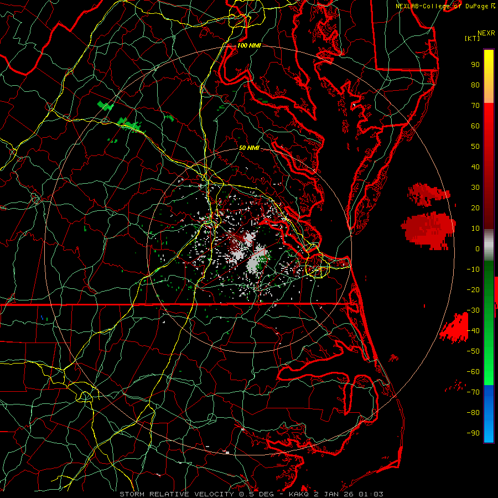Click the -90 knot scale label
Screen dimensions: 498x498
pyautogui.click(x=473, y=433)
